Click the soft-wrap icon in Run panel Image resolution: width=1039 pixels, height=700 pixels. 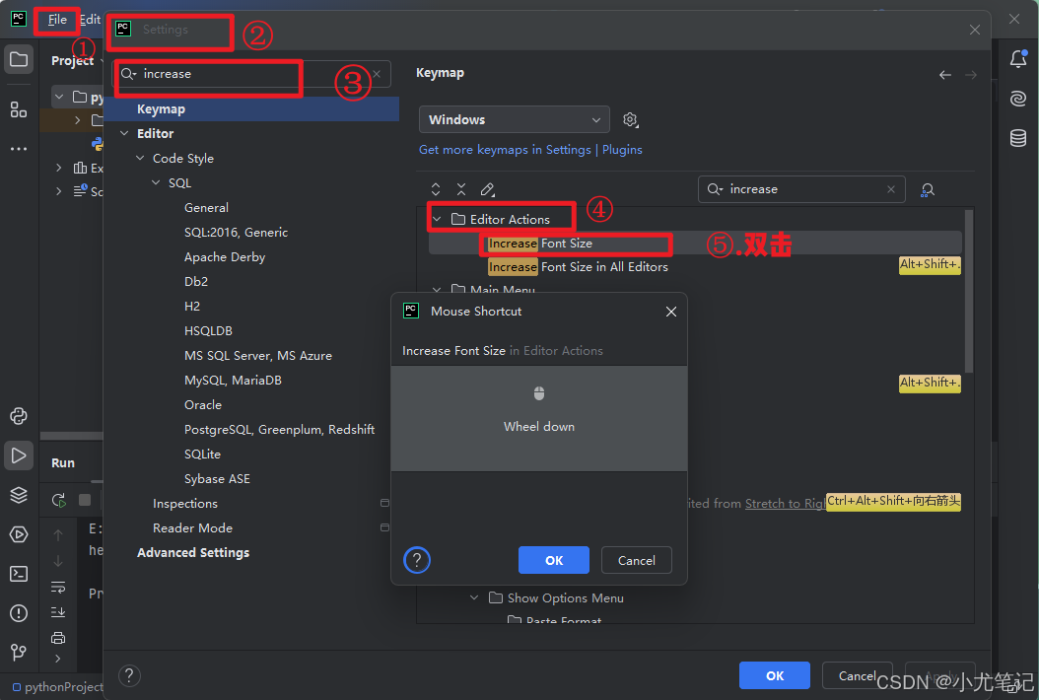pos(58,588)
